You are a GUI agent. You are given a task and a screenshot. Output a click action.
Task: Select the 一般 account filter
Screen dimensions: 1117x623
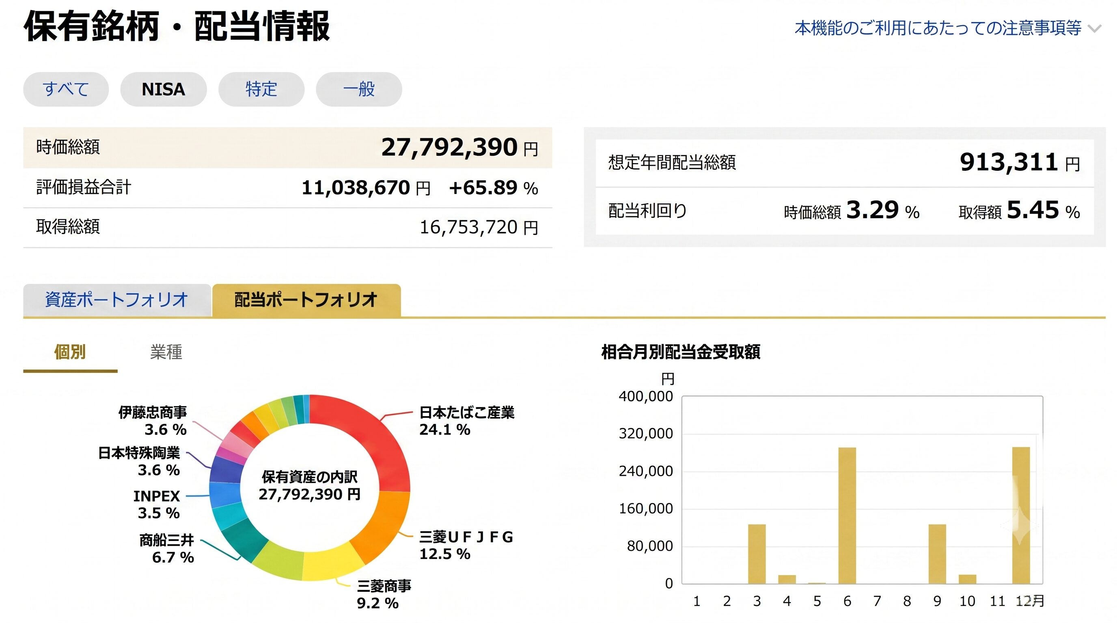pyautogui.click(x=359, y=89)
